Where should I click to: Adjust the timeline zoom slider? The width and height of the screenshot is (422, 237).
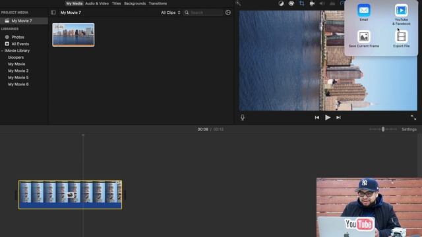(x=383, y=129)
